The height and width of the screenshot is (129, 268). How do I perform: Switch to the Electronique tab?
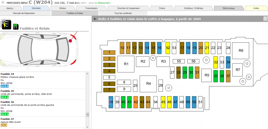[x=229, y=8]
